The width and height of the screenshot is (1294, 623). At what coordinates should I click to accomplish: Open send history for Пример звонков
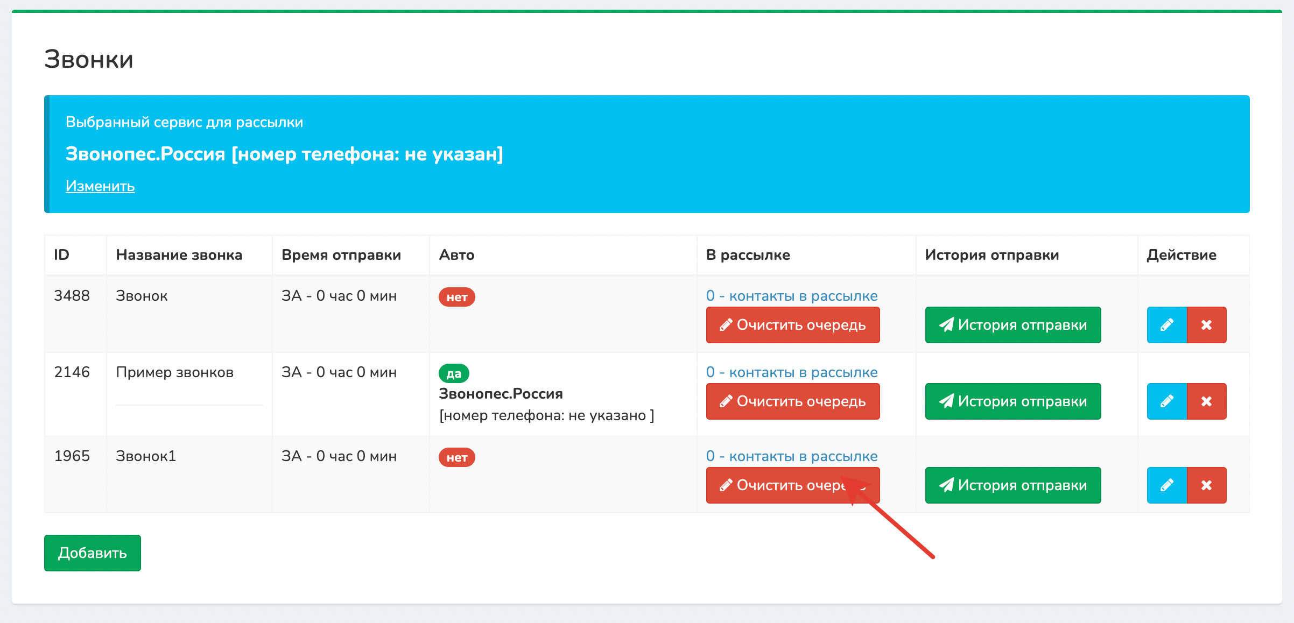pos(1012,401)
